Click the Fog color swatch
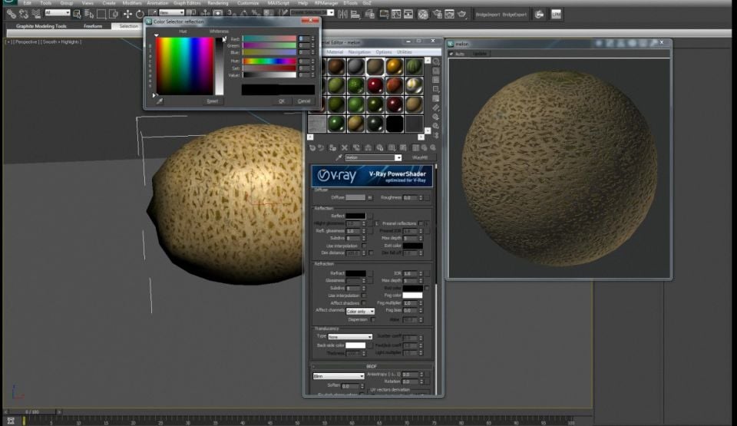This screenshot has height=426, width=737. 412,296
